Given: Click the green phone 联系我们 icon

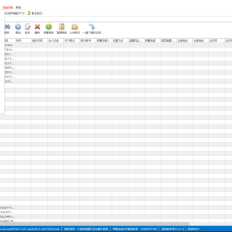Looking at the screenshot, I should [29, 14].
